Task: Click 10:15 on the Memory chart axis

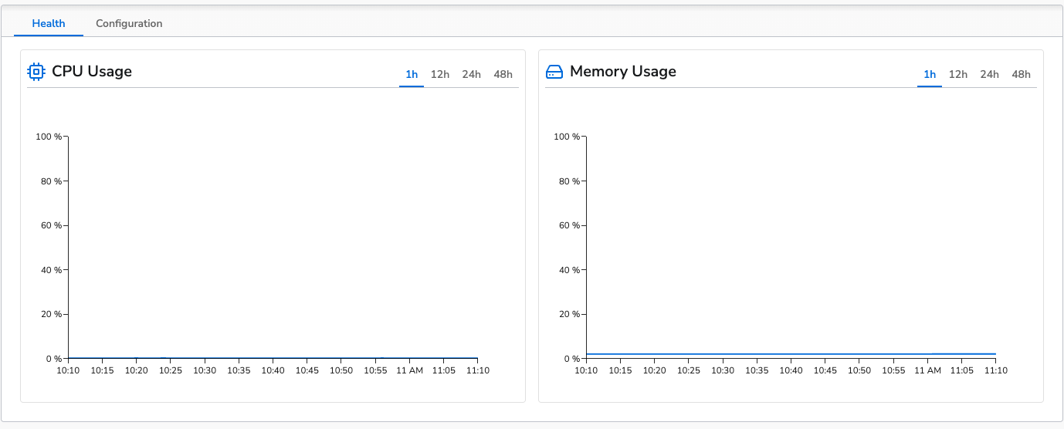Action: 621,370
